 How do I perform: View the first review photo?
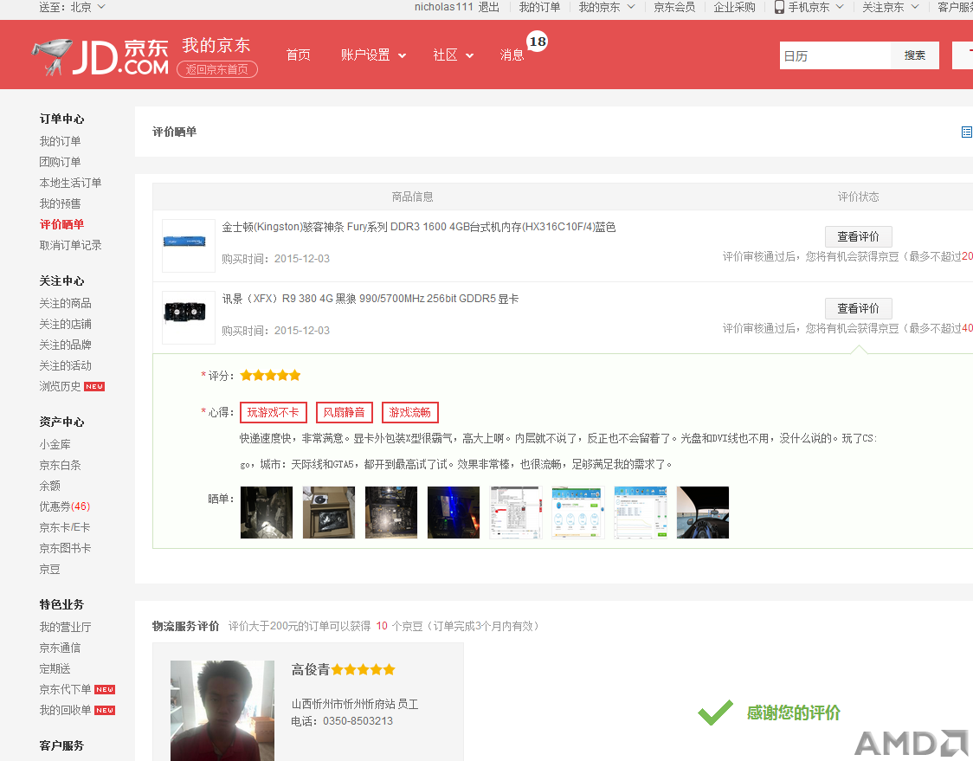click(267, 513)
